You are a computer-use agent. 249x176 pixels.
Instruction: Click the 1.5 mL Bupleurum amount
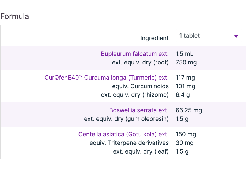coord(184,54)
